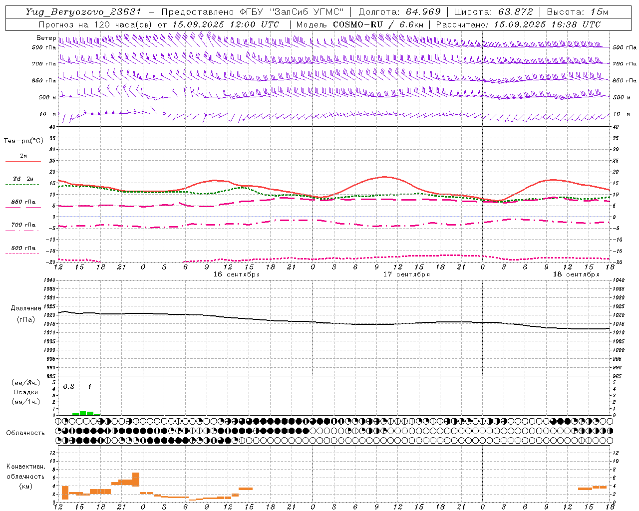Click the Ветер wind section label
The width and height of the screenshot is (639, 511).
[x=46, y=38]
